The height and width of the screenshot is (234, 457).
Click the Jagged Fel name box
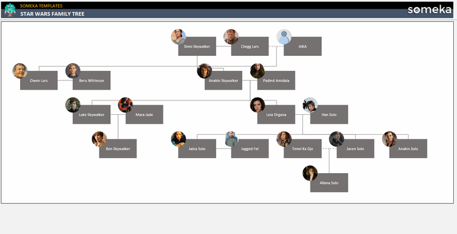point(250,149)
